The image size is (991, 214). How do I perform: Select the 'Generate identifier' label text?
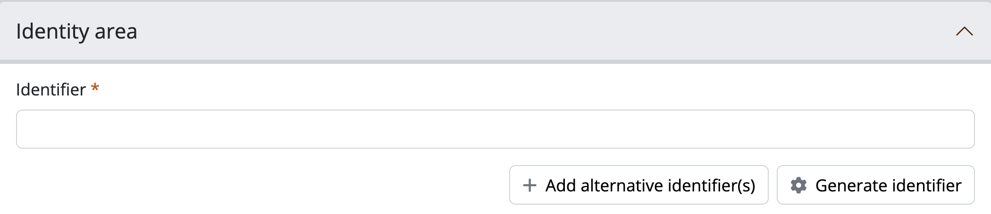pos(888,185)
